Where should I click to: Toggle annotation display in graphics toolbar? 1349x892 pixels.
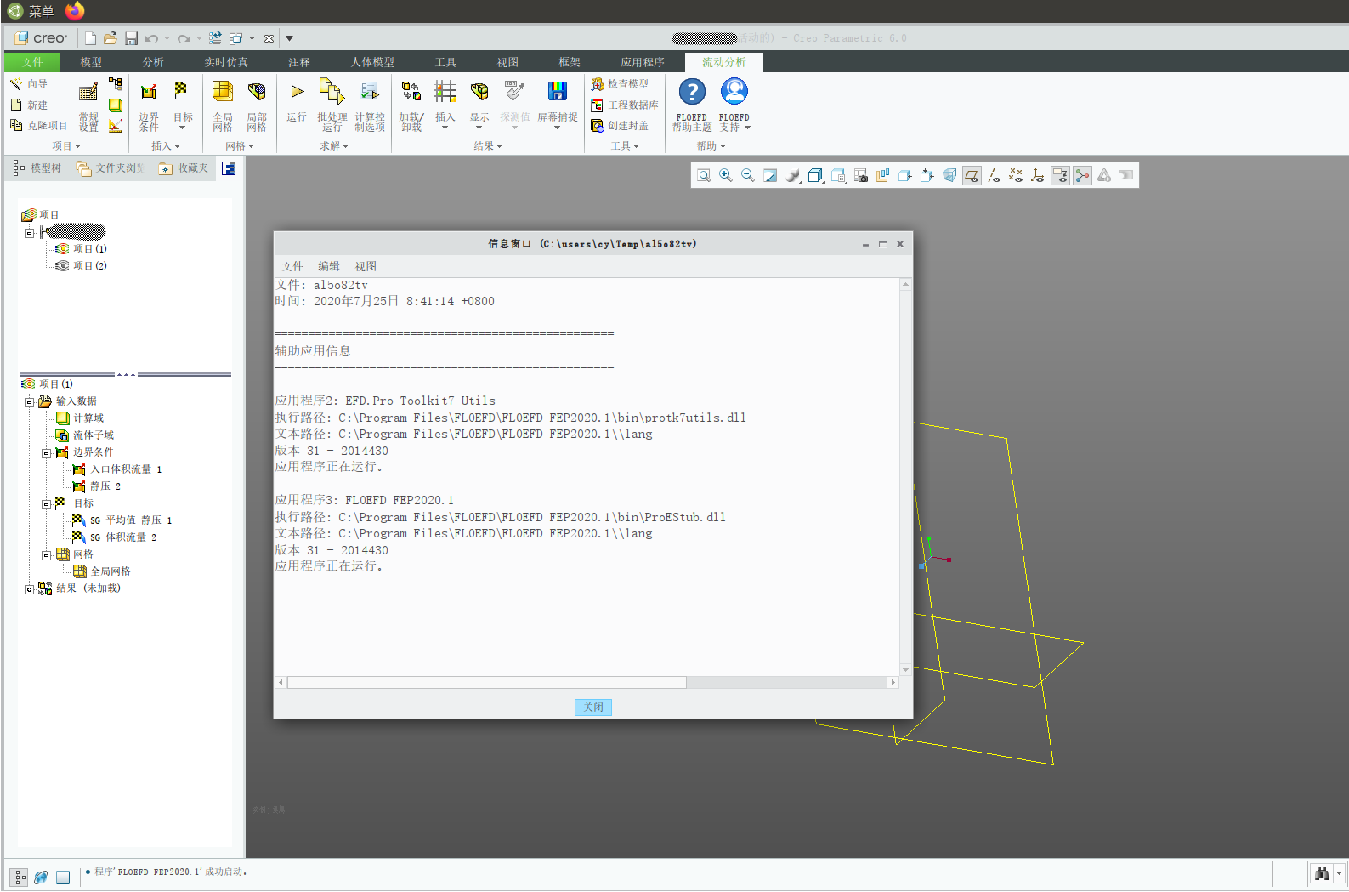pos(1060,175)
